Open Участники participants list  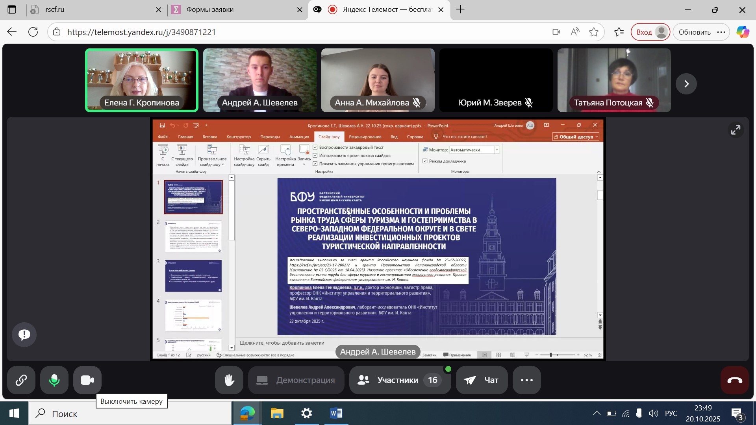pyautogui.click(x=399, y=380)
